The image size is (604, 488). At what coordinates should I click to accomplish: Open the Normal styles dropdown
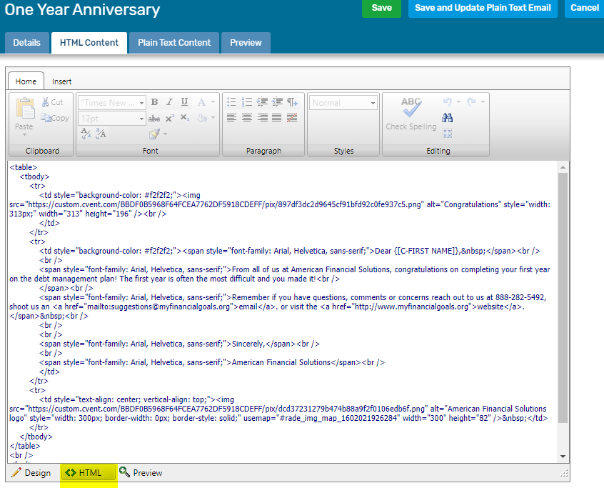(343, 103)
